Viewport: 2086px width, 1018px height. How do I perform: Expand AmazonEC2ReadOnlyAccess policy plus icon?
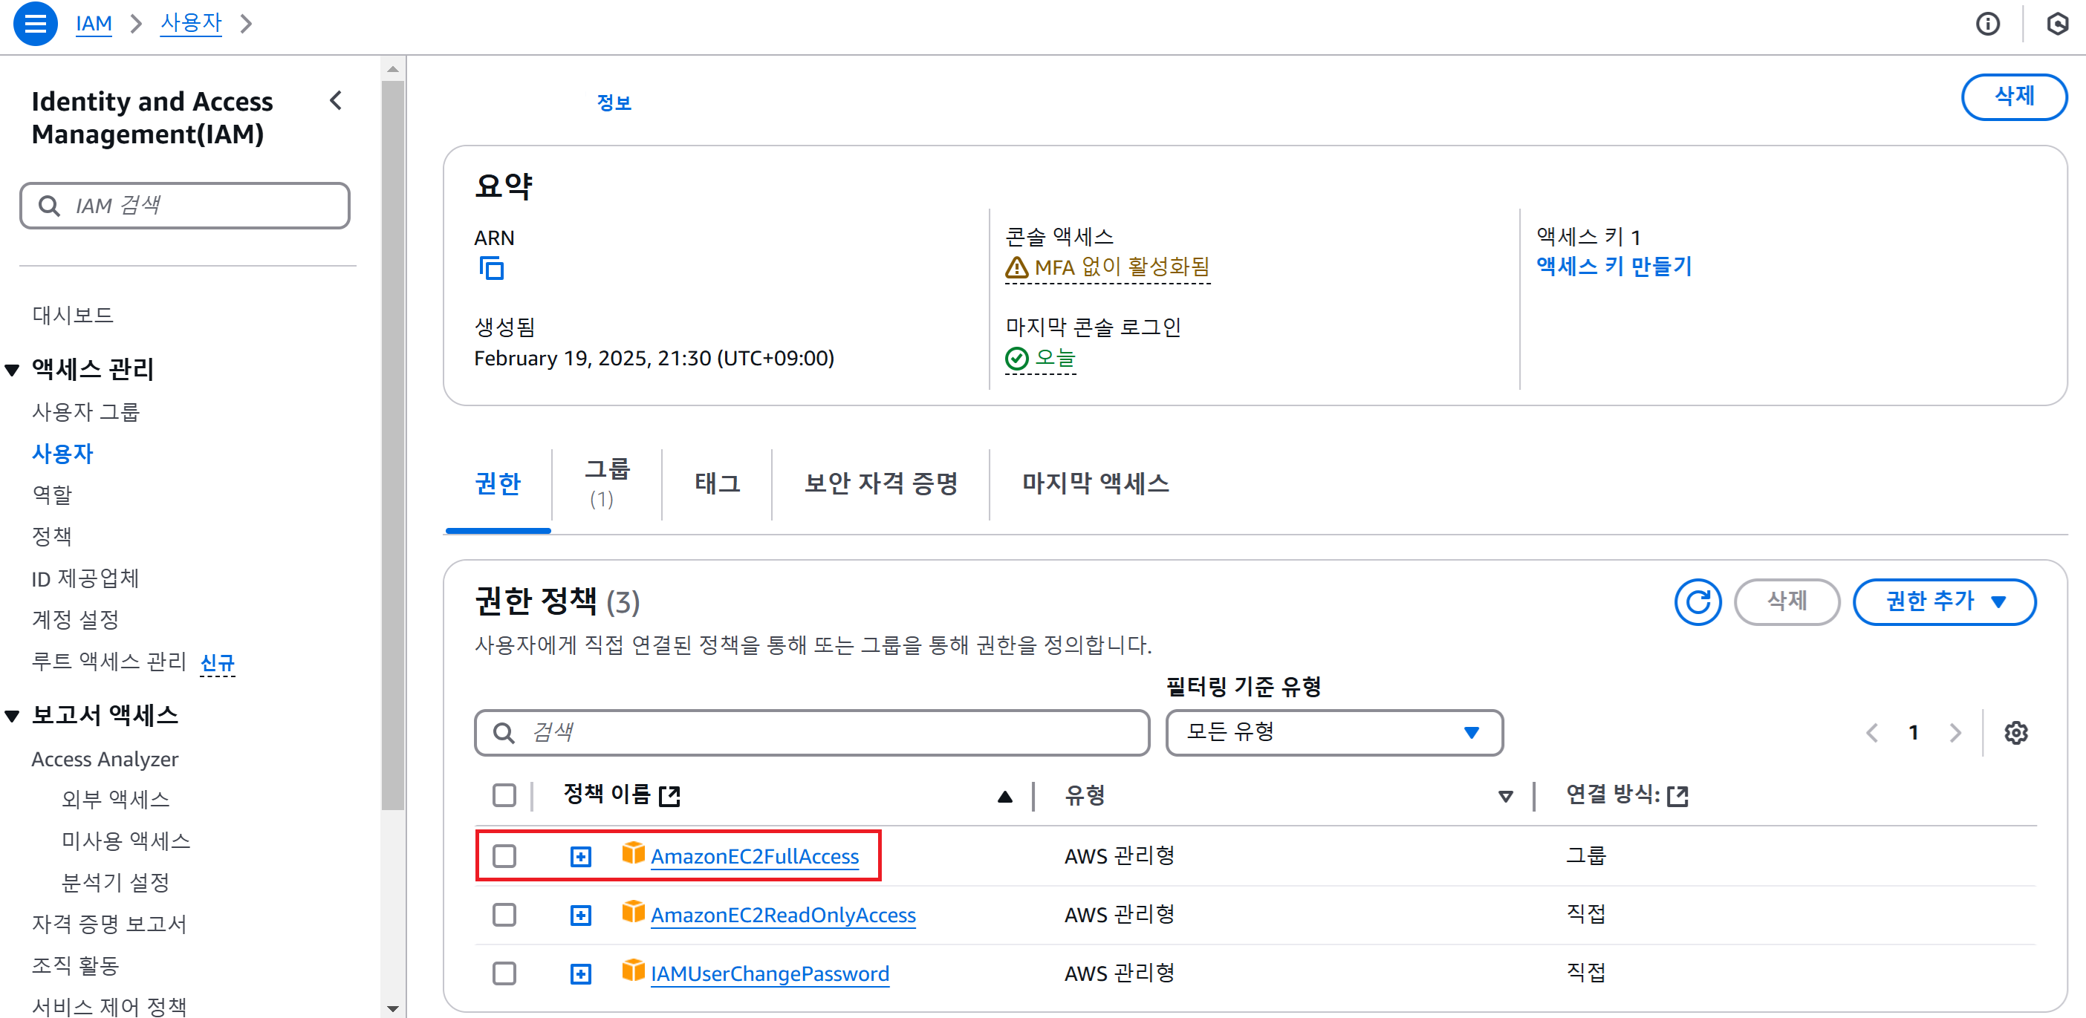coord(581,916)
